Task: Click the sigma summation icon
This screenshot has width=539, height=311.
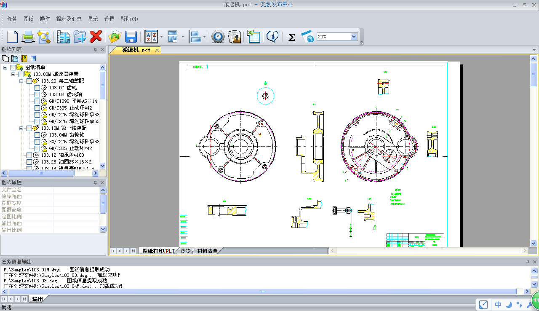Action: click(291, 37)
